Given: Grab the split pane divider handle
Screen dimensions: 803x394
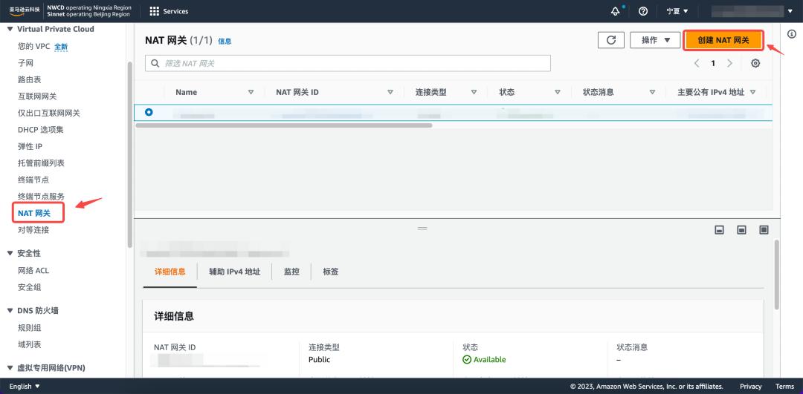Looking at the screenshot, I should click(x=422, y=228).
